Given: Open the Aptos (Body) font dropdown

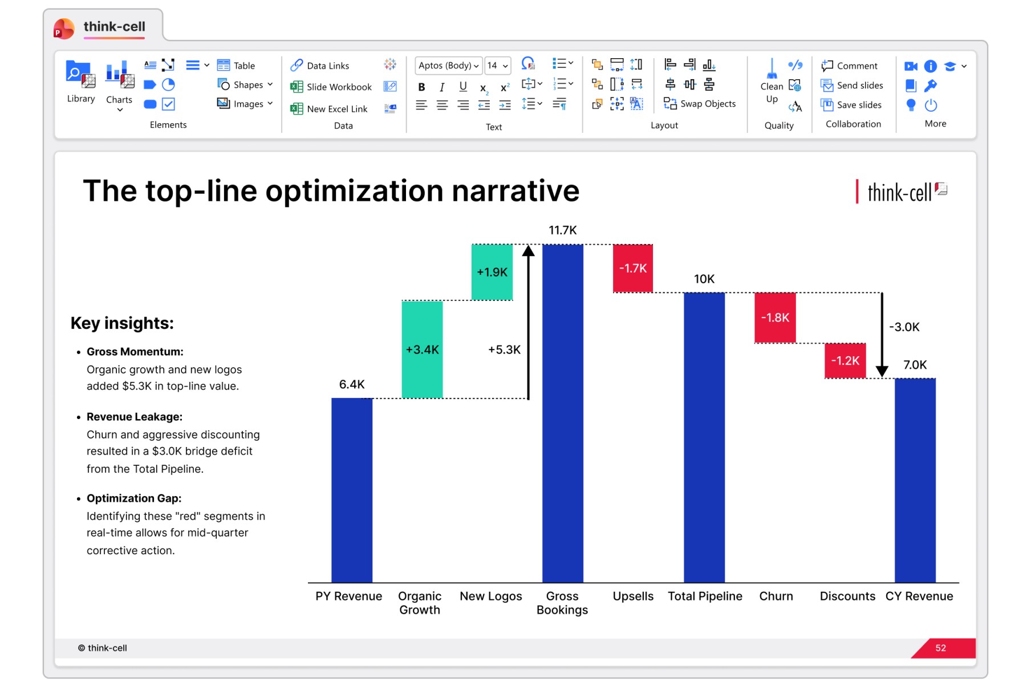Looking at the screenshot, I should [448, 66].
